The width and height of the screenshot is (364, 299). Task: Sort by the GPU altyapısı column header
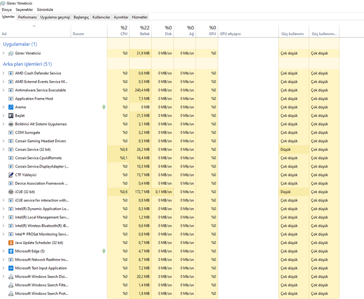[x=248, y=31]
